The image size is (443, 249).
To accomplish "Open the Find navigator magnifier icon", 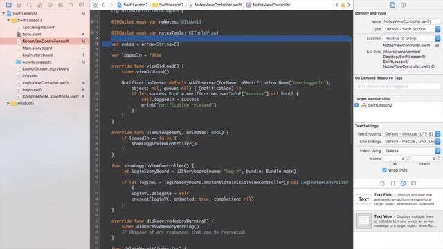I will point(29,5).
